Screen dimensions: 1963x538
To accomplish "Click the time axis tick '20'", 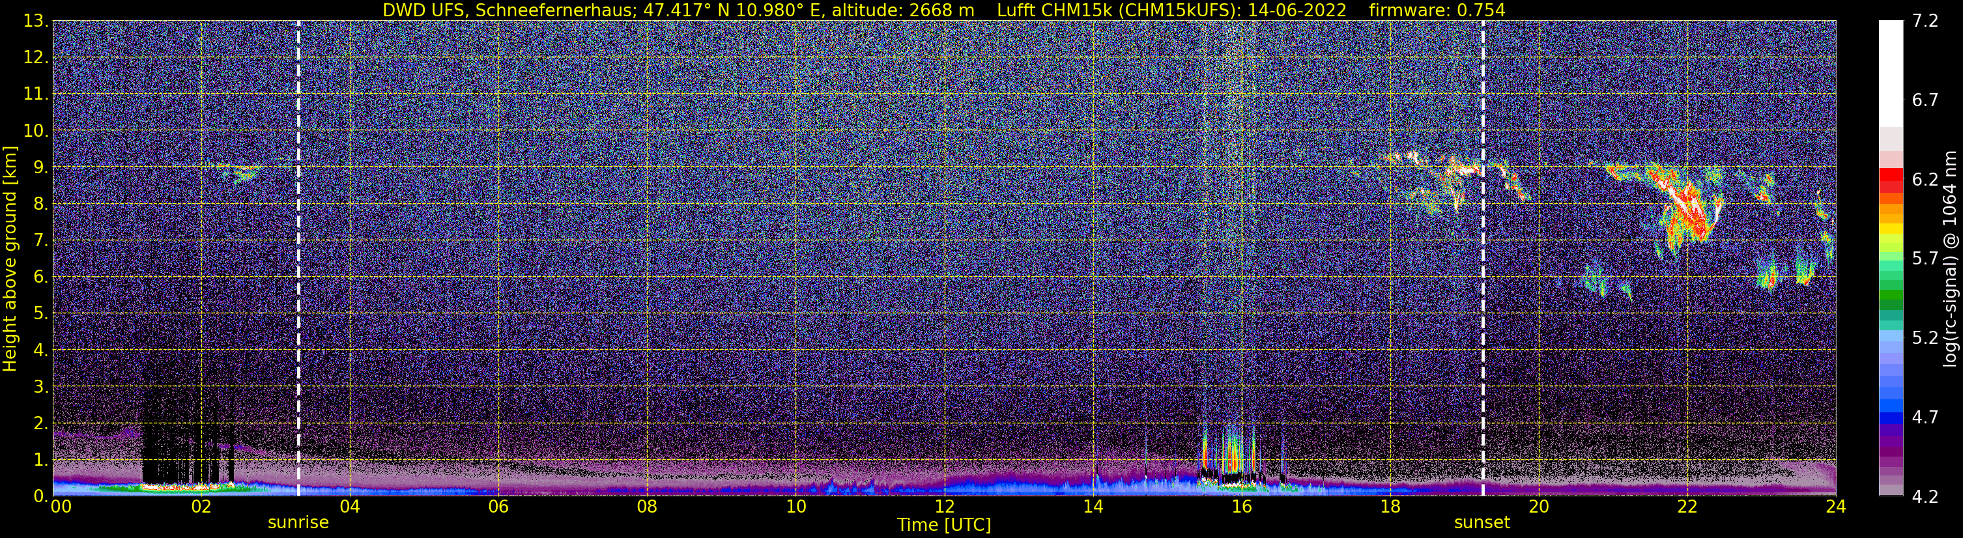I will coord(1539,506).
